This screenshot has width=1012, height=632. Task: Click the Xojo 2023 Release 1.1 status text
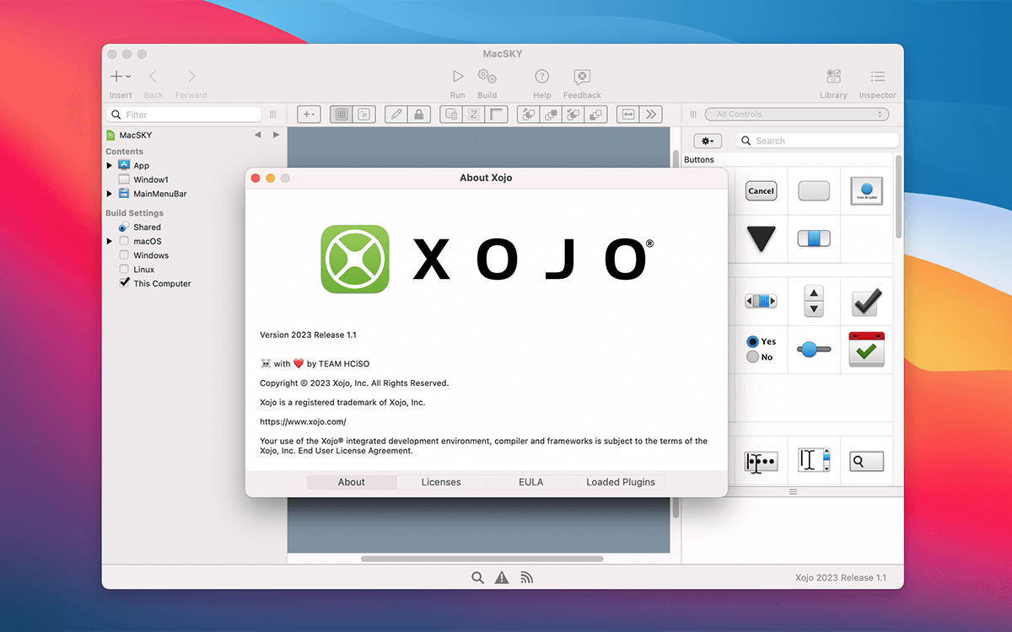point(841,577)
